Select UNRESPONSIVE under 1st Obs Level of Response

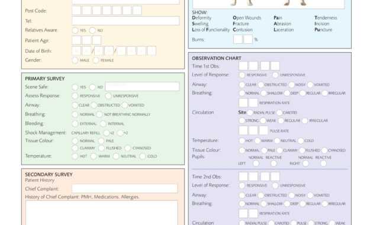pyautogui.click(x=275, y=75)
